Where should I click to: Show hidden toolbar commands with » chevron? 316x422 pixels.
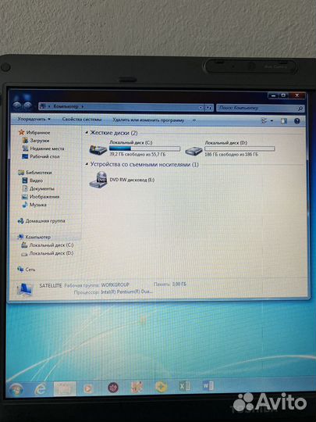pyautogui.click(x=194, y=120)
